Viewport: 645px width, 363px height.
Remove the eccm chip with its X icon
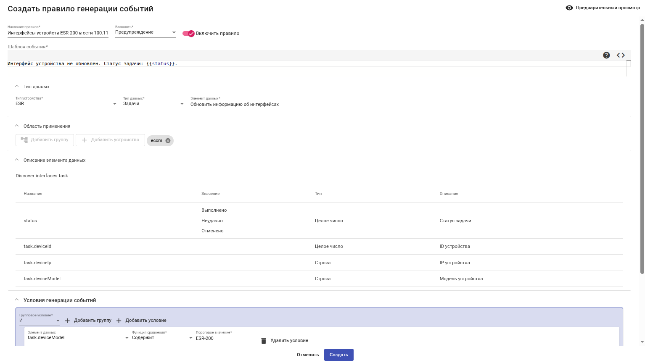(x=168, y=141)
